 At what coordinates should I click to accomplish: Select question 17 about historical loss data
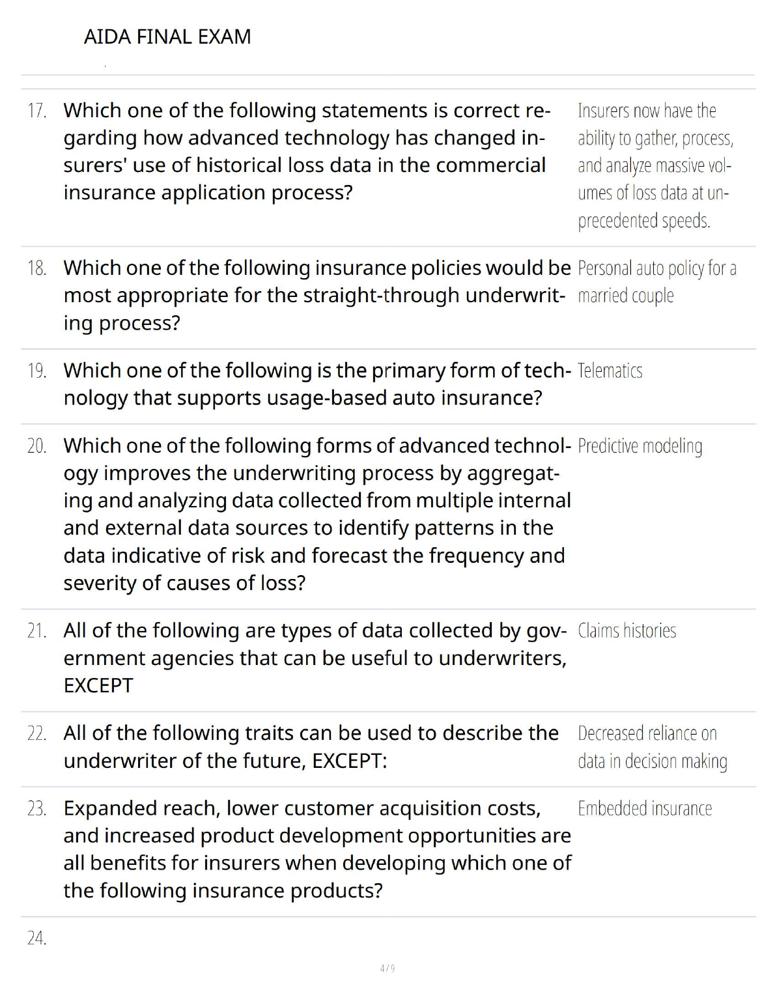pos(306,151)
